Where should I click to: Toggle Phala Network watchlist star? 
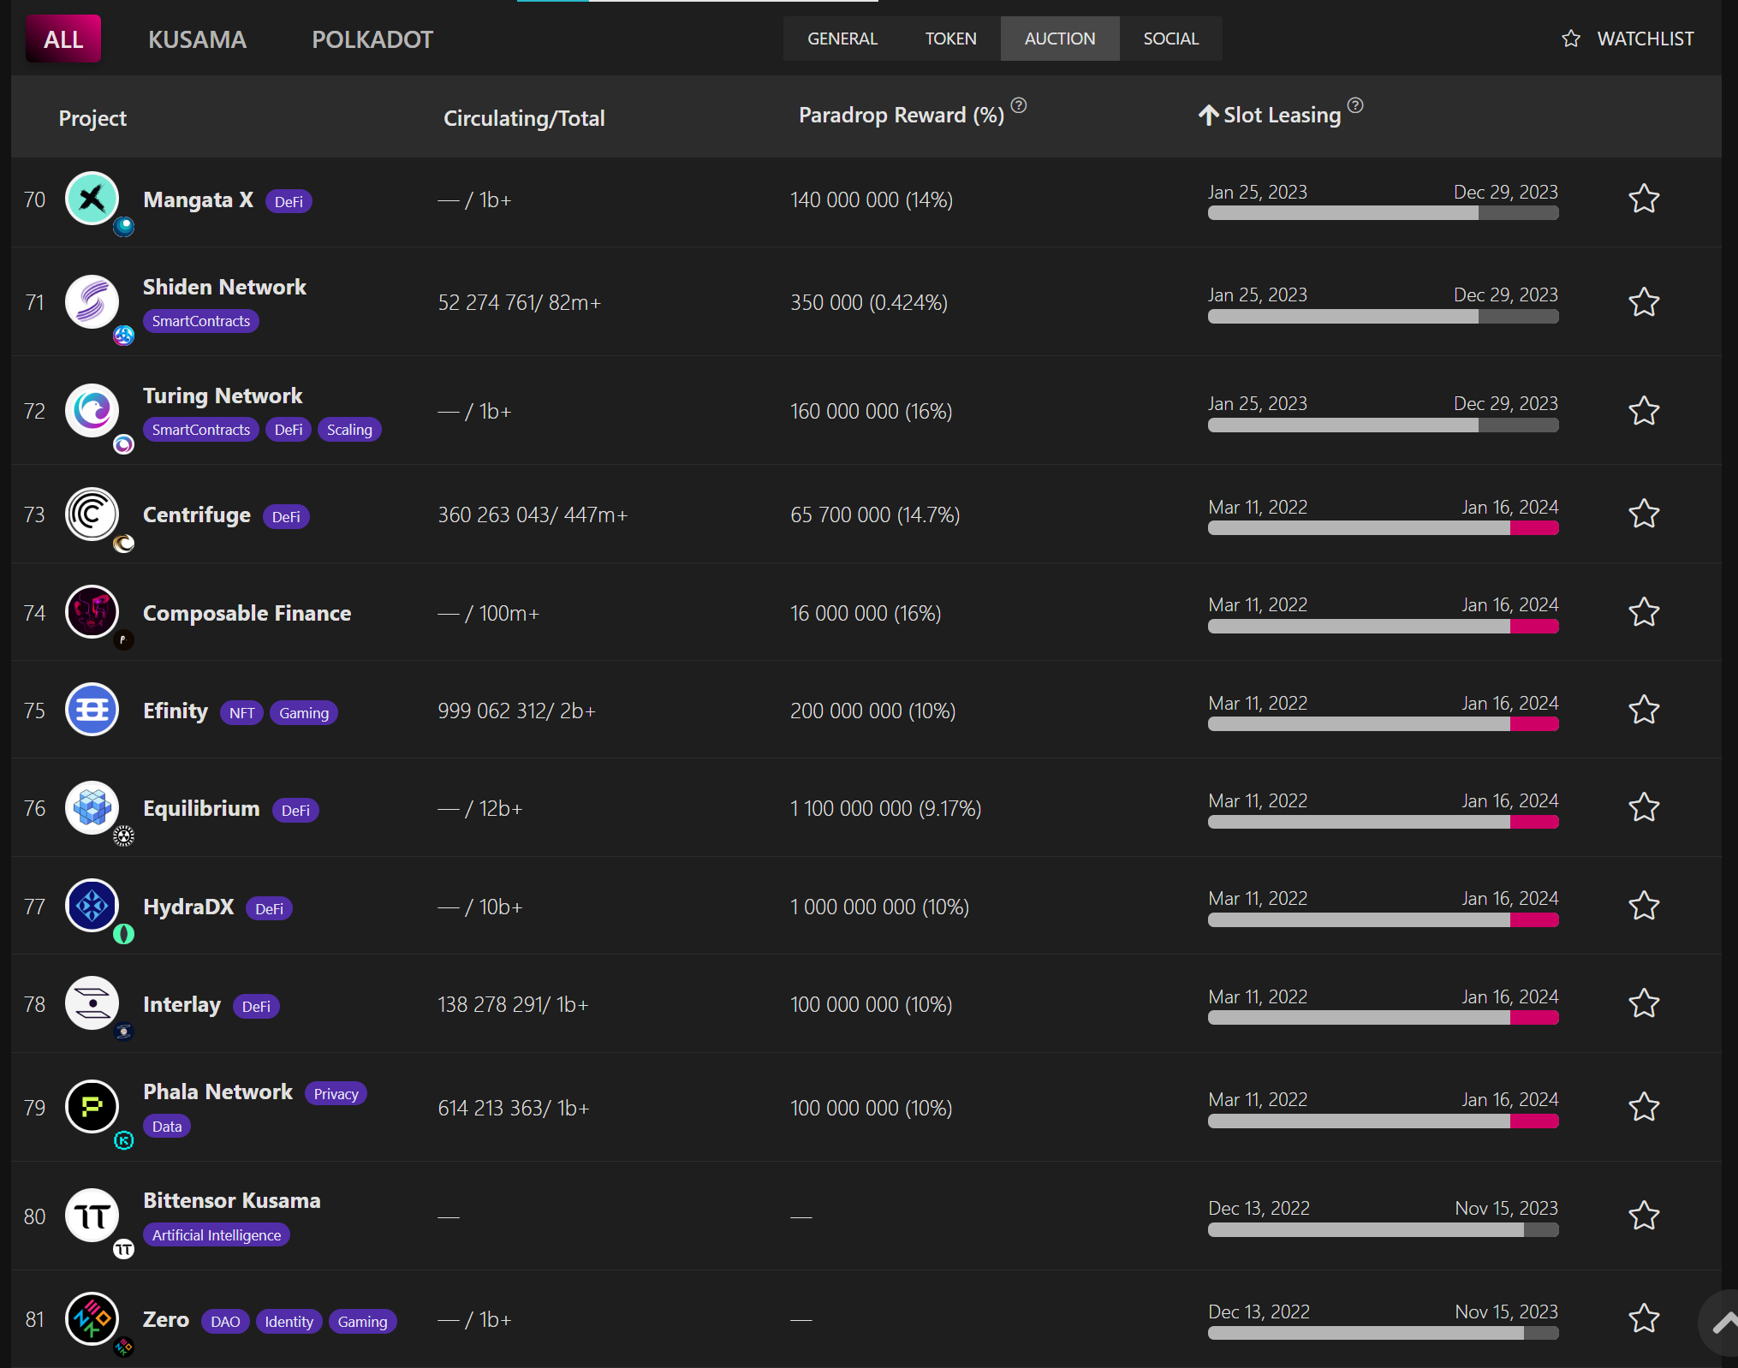tap(1644, 1107)
